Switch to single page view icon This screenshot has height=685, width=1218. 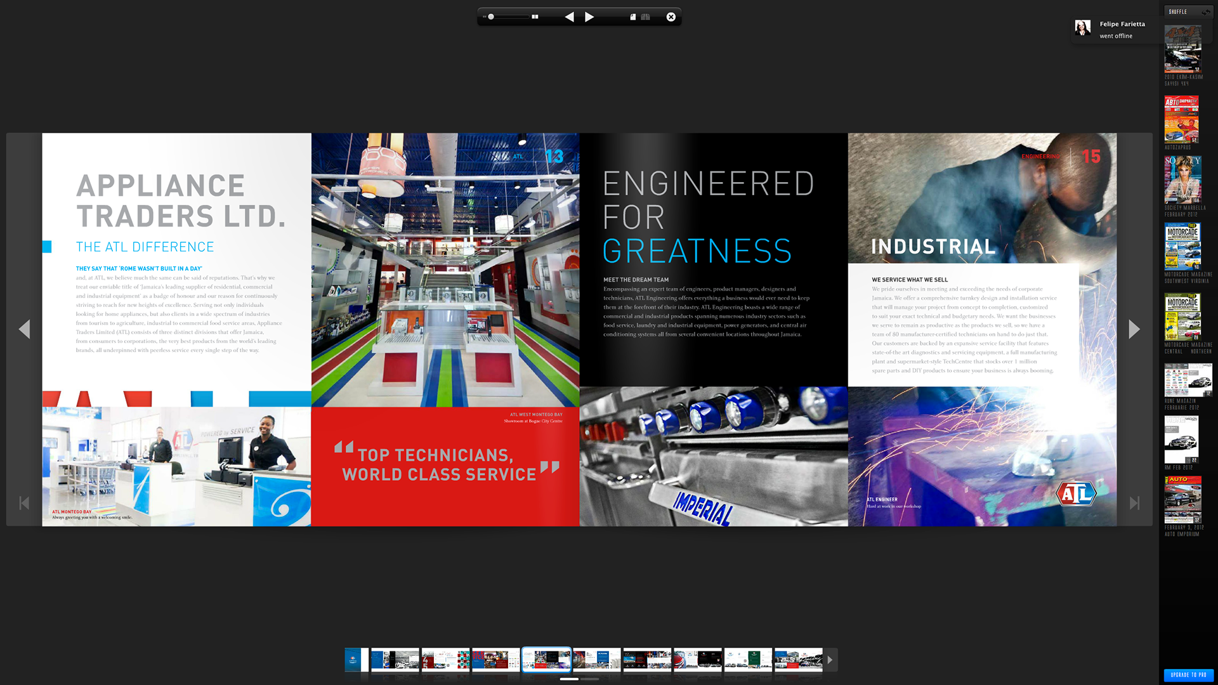(632, 17)
